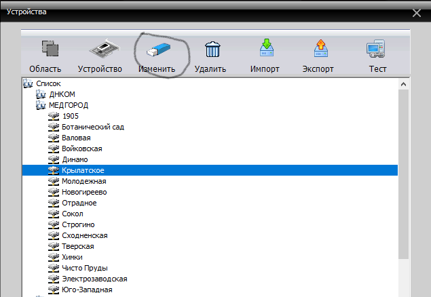Click the device icon beside Тверская
The width and height of the screenshot is (431, 297).
[54, 246]
